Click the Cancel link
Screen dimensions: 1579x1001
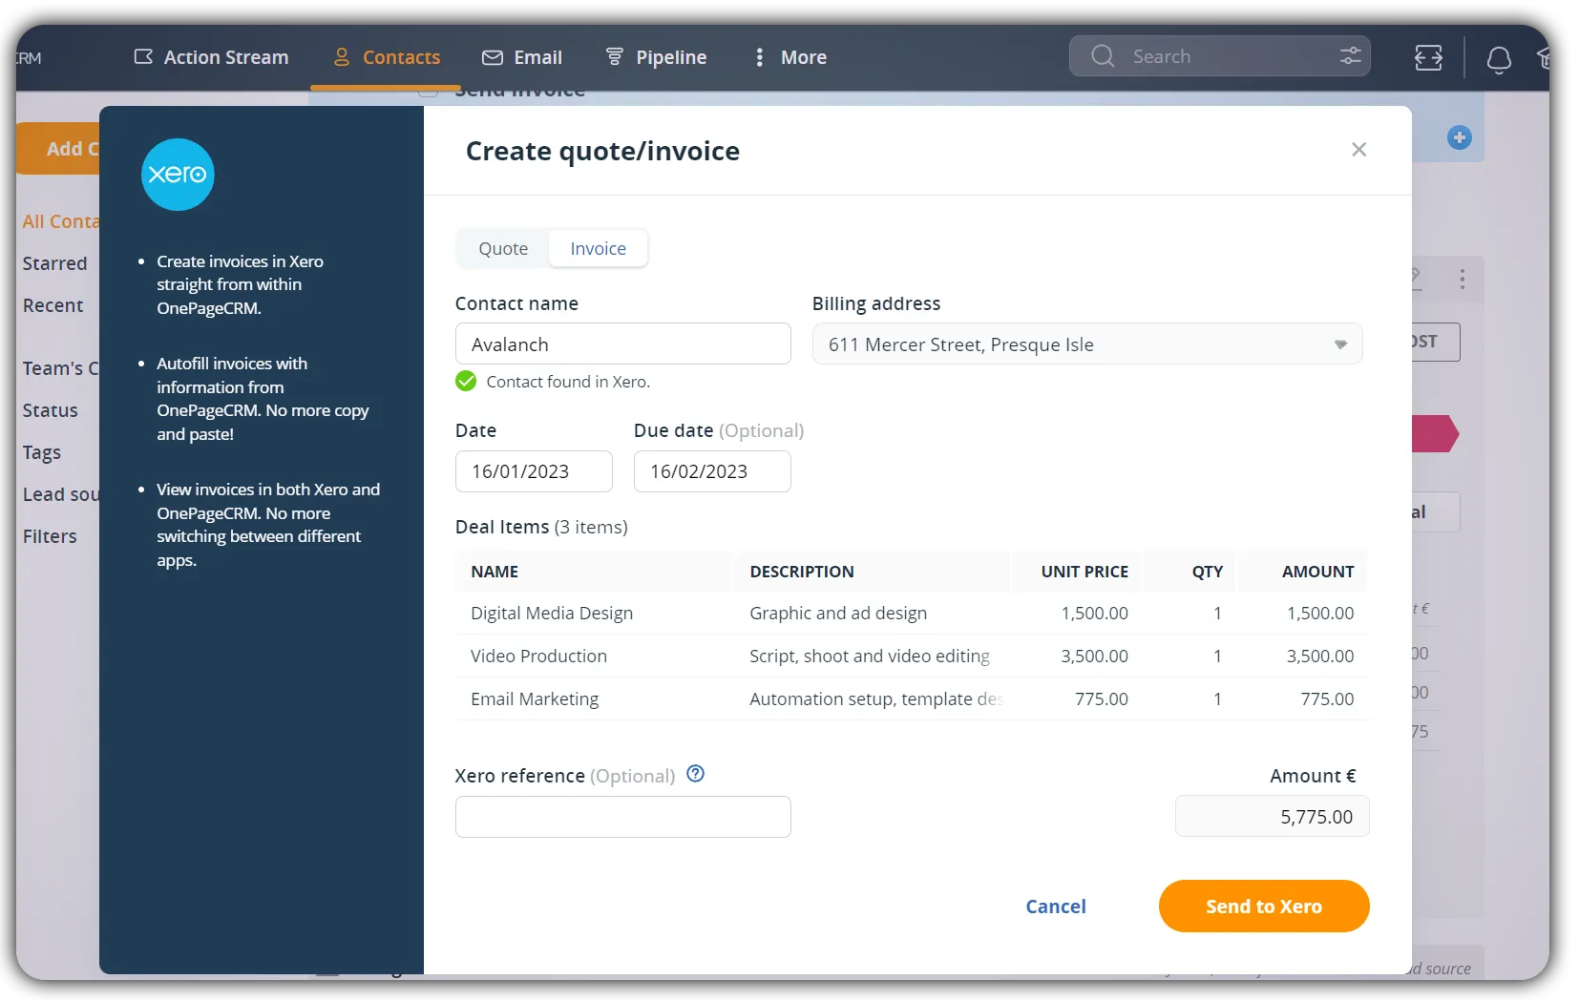tap(1056, 907)
